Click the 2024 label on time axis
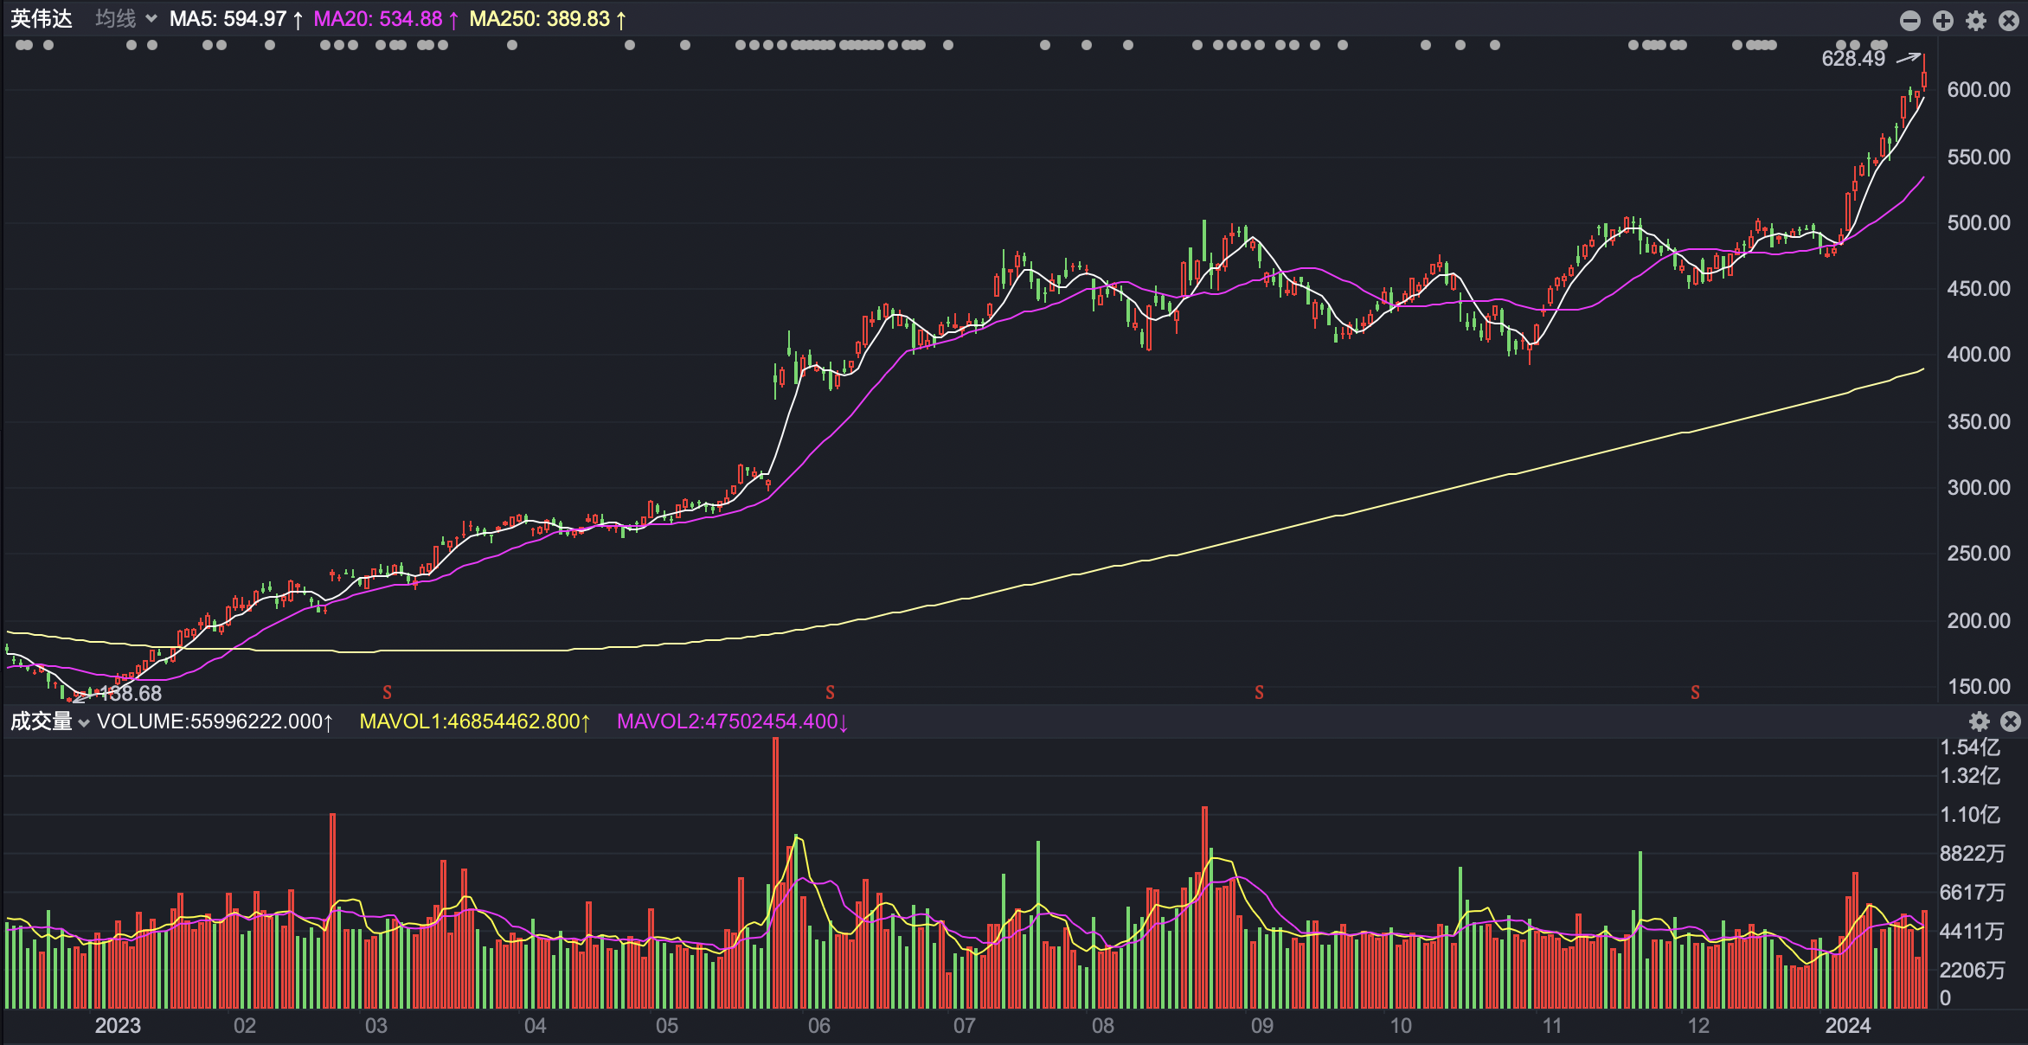This screenshot has width=2028, height=1045. [1848, 1026]
